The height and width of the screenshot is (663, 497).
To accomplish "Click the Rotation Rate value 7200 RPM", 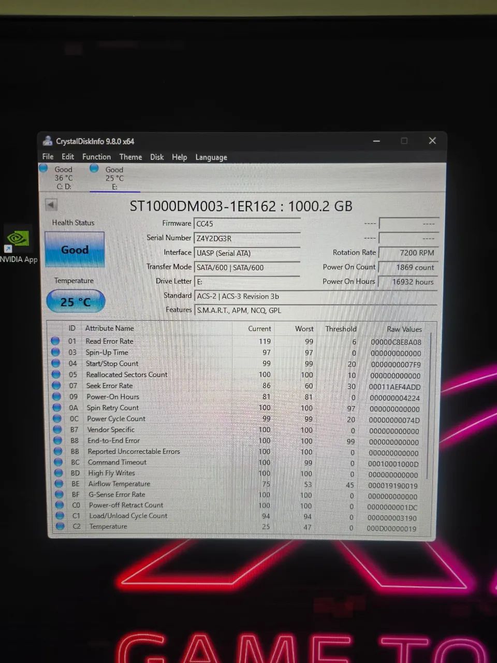I will point(409,253).
